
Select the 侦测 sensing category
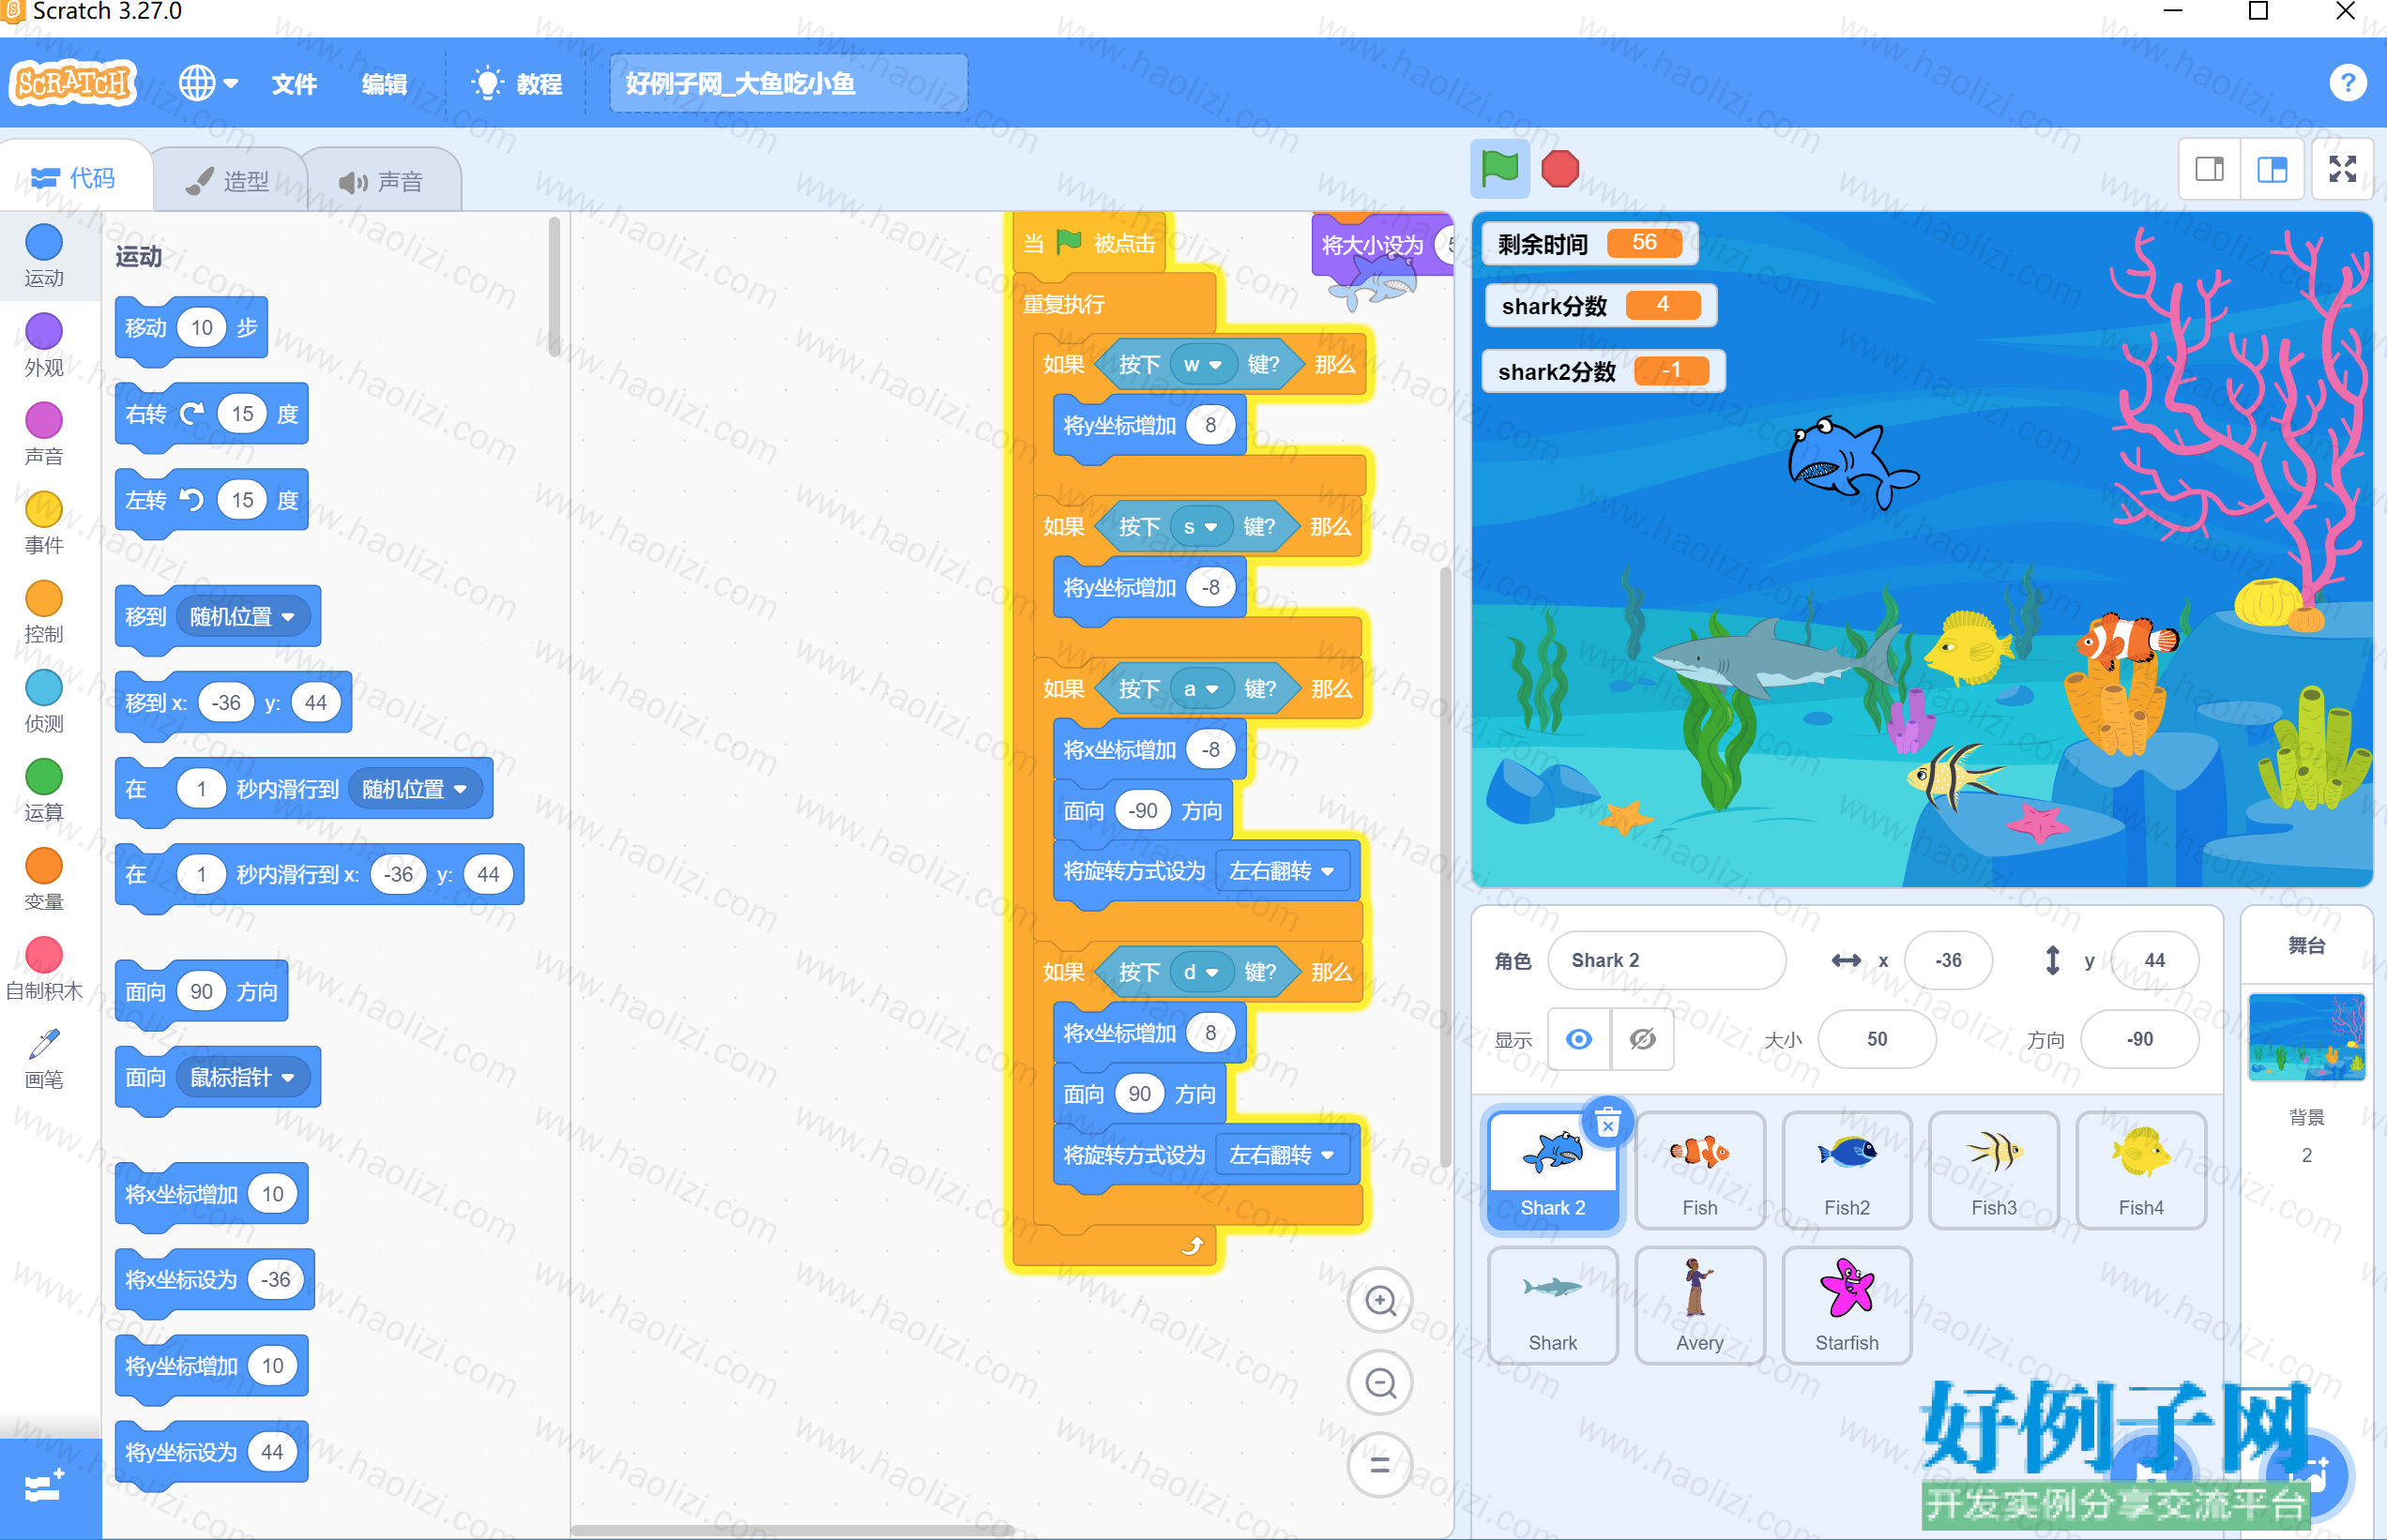(44, 701)
